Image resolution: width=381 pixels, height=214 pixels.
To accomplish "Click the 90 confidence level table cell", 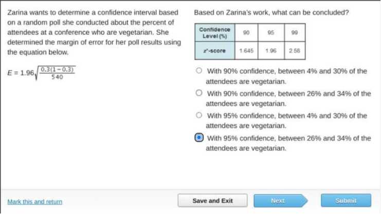I will click(x=246, y=33).
